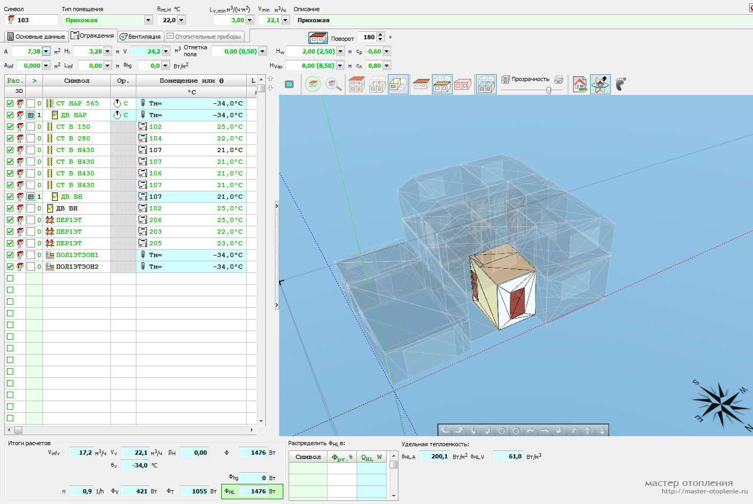This screenshot has width=753, height=504.
Task: Open the Отопительные приборы tab
Action: [204, 37]
